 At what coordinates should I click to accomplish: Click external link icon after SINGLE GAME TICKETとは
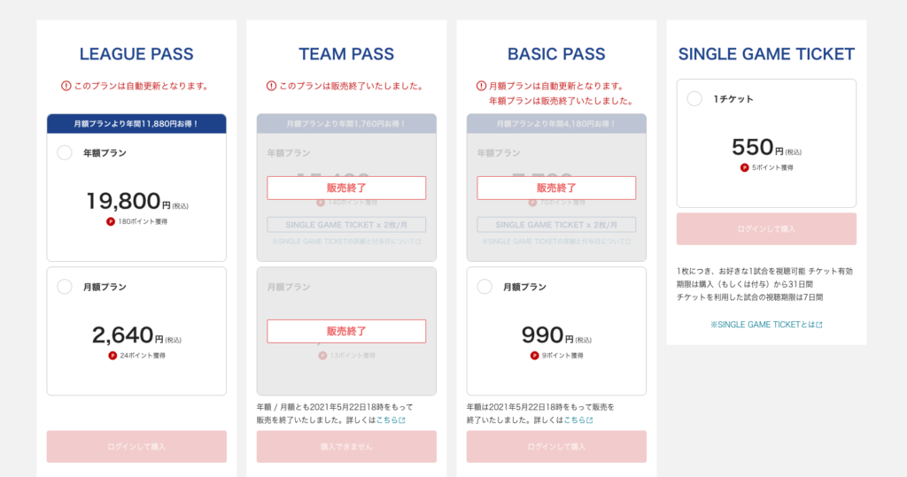point(819,325)
